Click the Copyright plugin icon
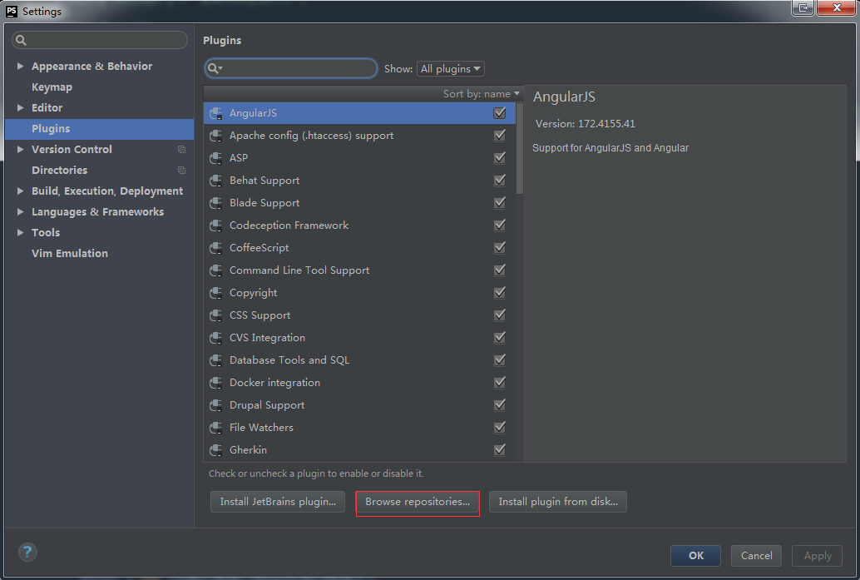860x580 pixels. coord(216,293)
